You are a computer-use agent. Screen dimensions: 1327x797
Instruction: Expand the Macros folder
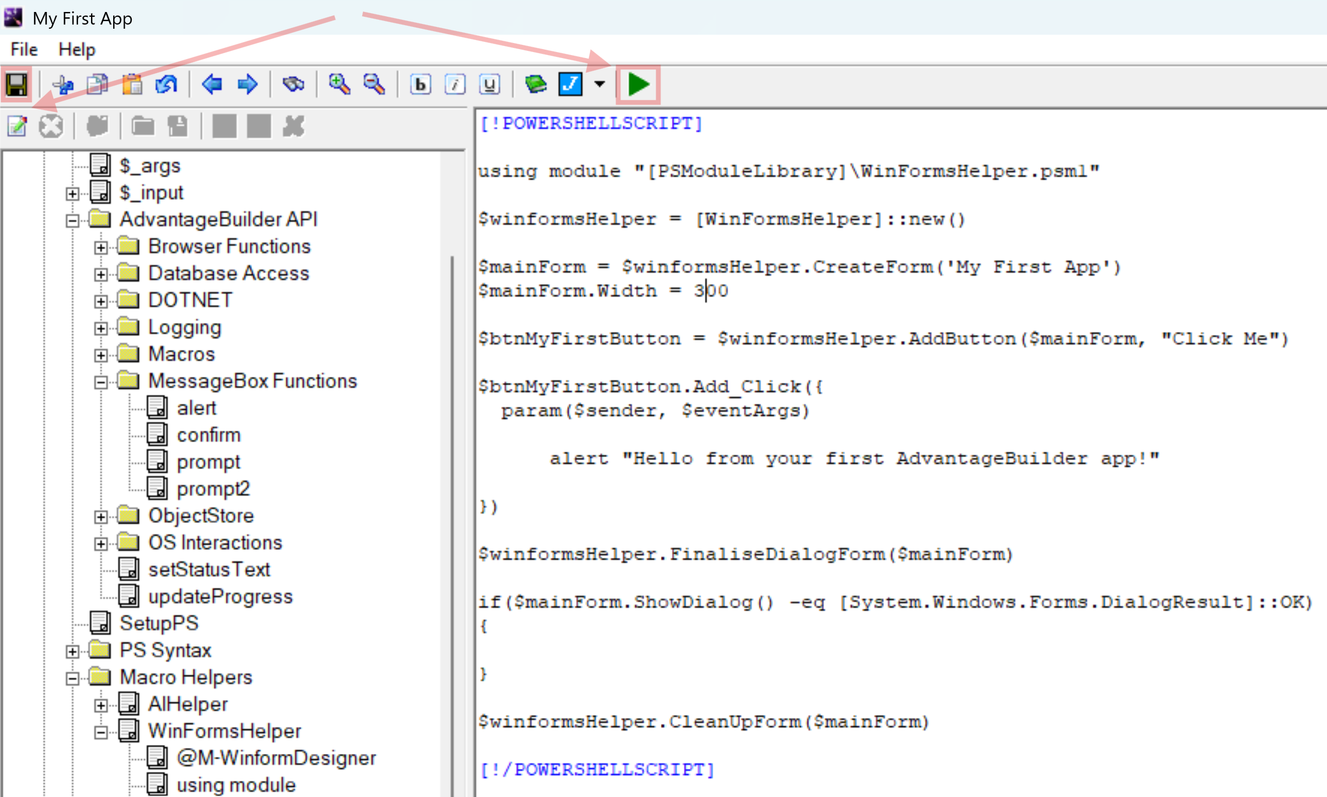pos(101,355)
